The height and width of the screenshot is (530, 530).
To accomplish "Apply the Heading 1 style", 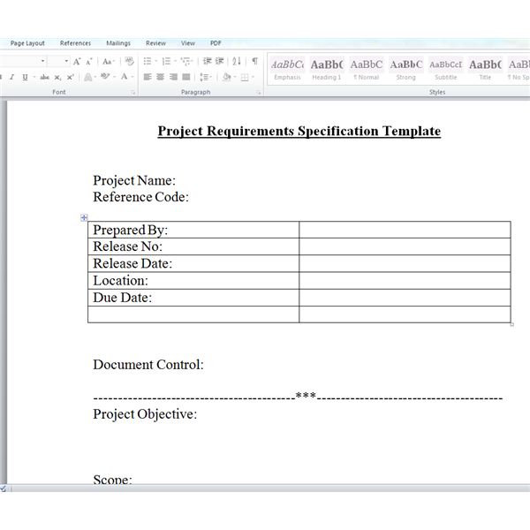I will point(327,69).
